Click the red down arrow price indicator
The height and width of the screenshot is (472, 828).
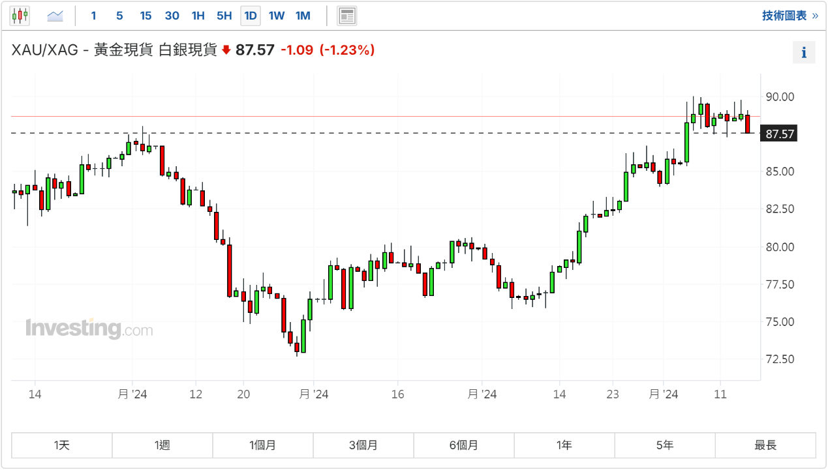(x=226, y=50)
